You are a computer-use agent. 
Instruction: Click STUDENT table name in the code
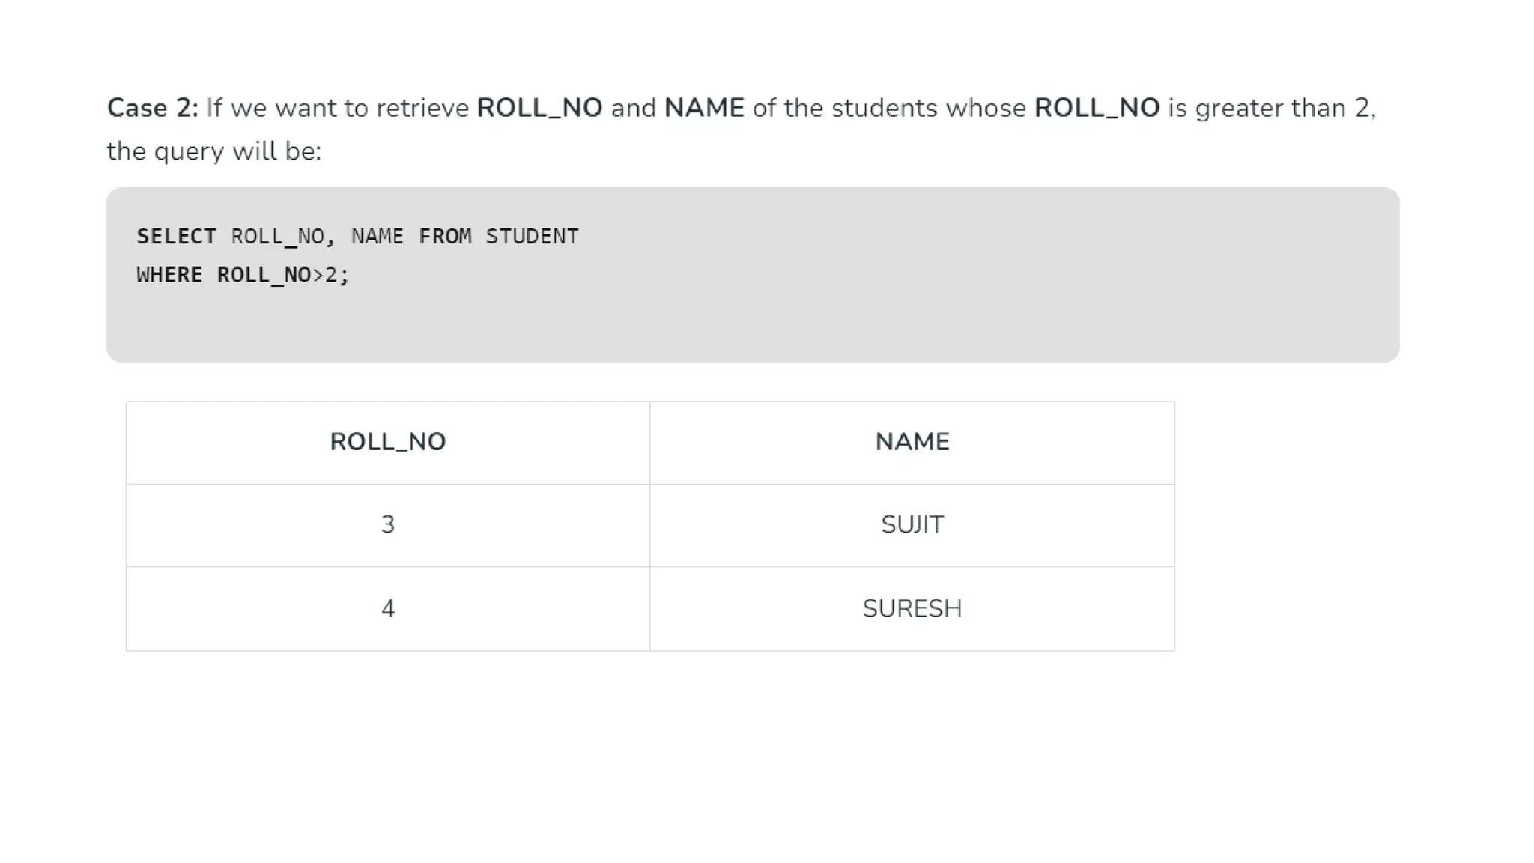pyautogui.click(x=532, y=237)
